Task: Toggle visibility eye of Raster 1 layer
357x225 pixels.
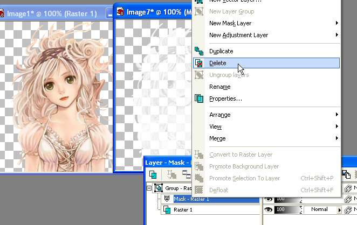Action: (269, 209)
